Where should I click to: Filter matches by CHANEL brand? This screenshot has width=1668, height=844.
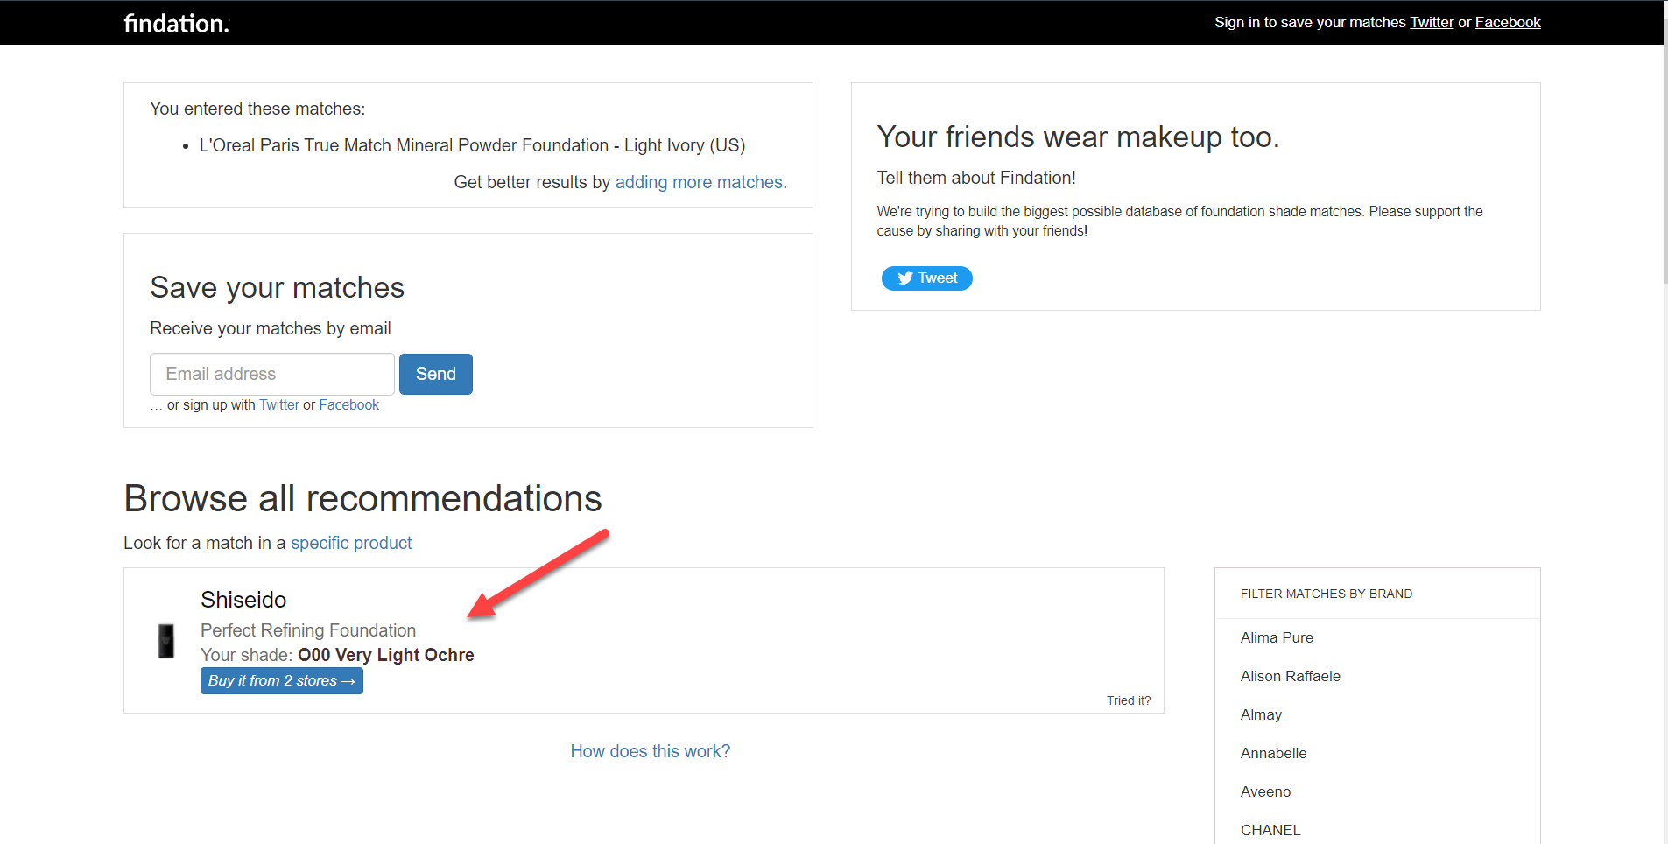point(1271,830)
